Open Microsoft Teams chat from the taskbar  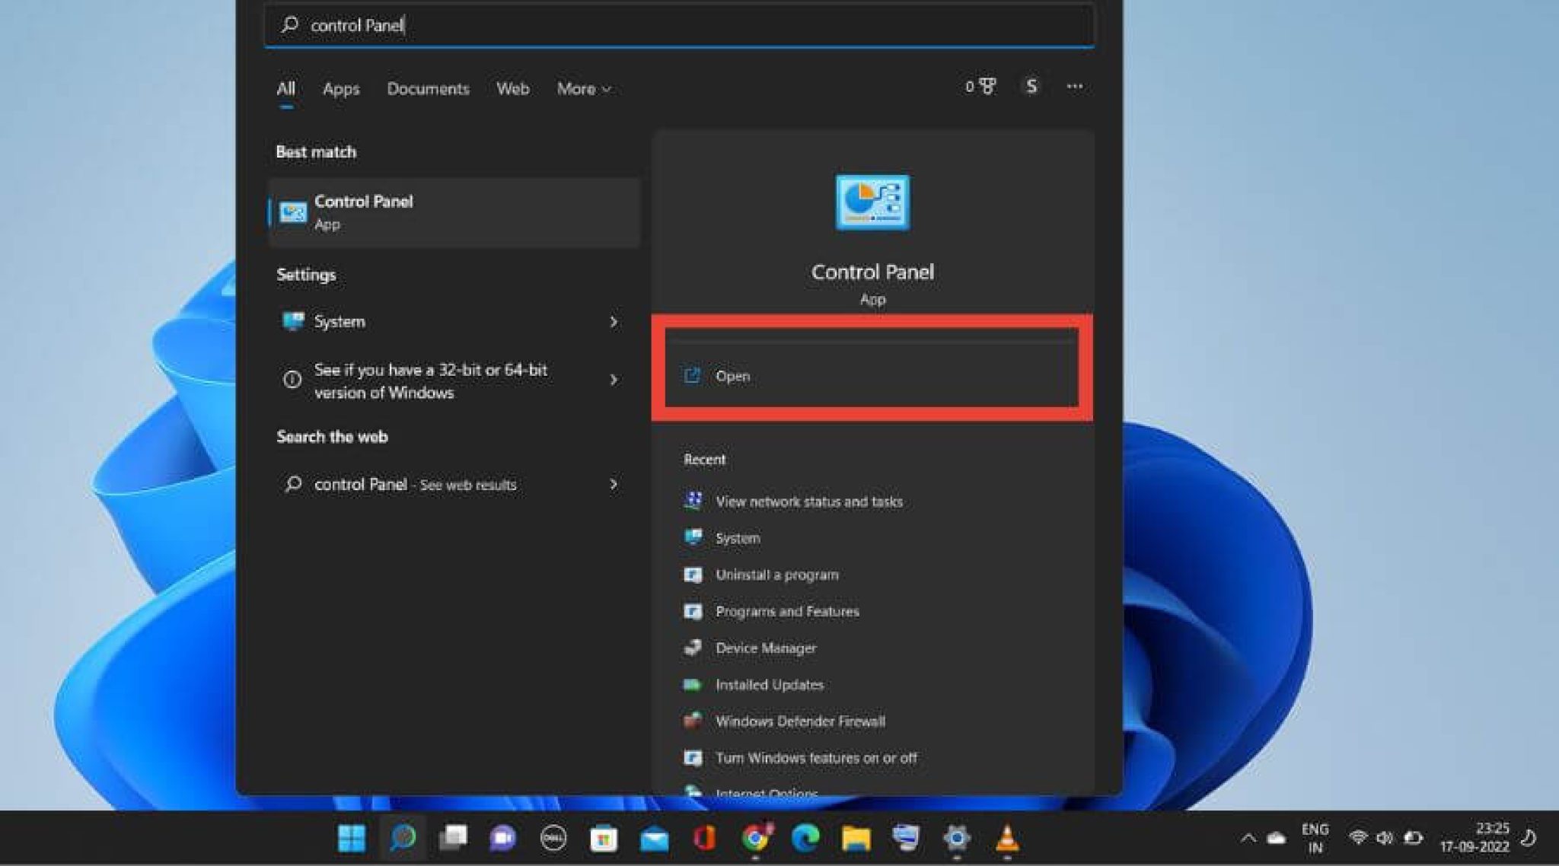click(502, 839)
